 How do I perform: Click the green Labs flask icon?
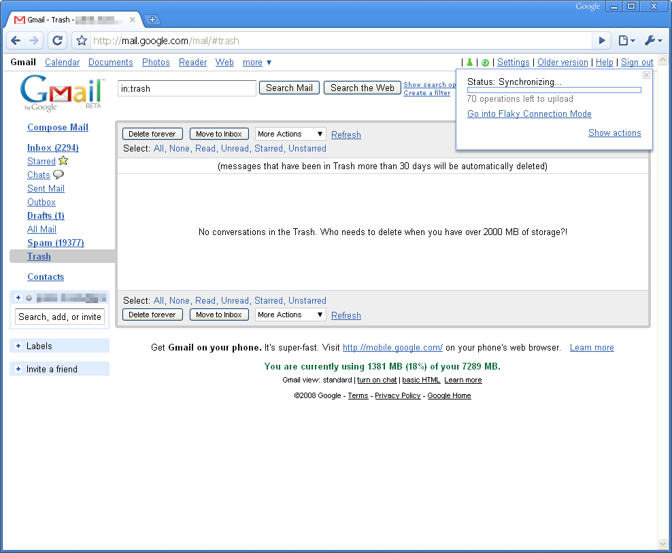tap(470, 63)
